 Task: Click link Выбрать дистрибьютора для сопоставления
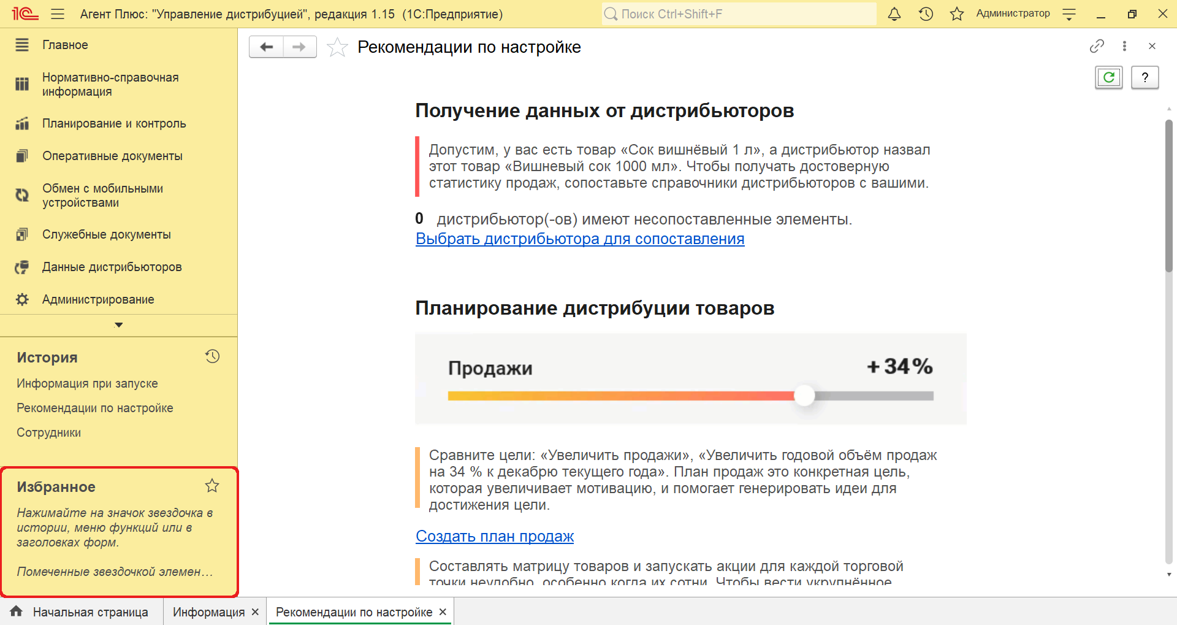tap(579, 239)
